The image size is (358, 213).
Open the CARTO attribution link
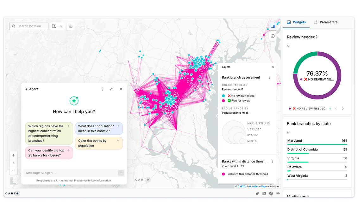click(242, 186)
